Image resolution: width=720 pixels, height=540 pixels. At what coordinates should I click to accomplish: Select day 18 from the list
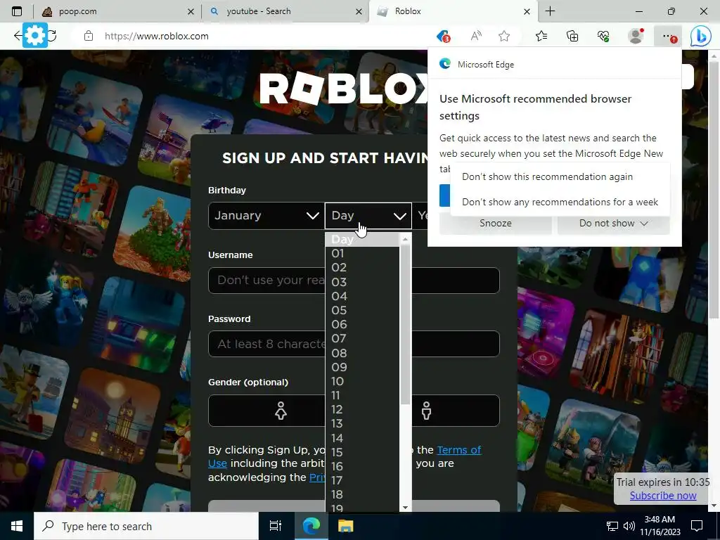pos(363,494)
